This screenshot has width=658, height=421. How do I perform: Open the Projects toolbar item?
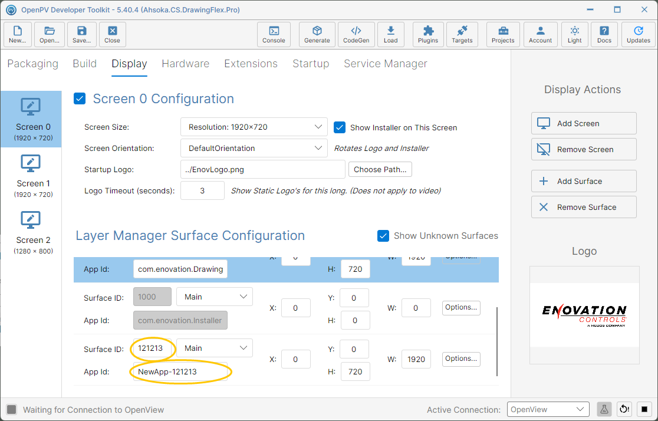click(503, 34)
